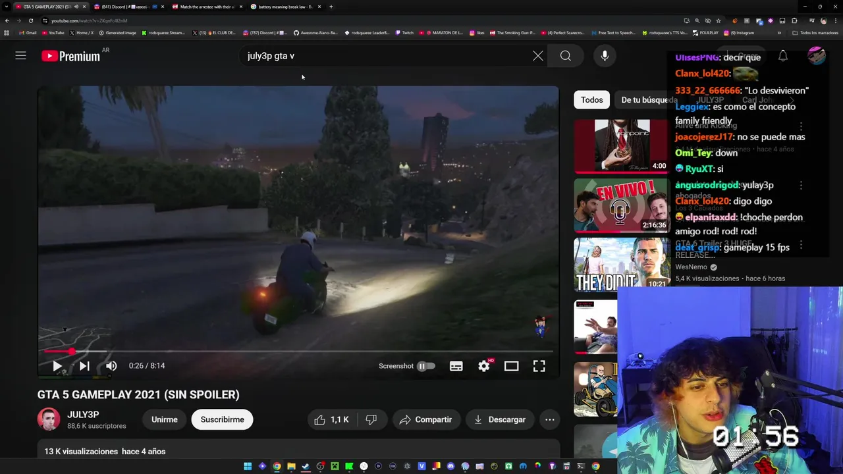Download the video with Descargar
The height and width of the screenshot is (474, 843).
pos(500,419)
